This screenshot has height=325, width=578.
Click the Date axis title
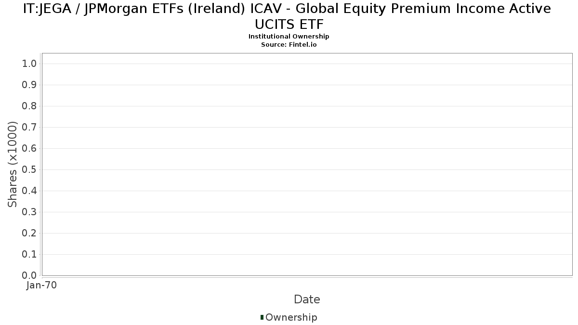tap(307, 299)
